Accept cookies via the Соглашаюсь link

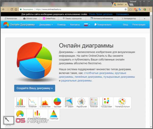click(122, 14)
